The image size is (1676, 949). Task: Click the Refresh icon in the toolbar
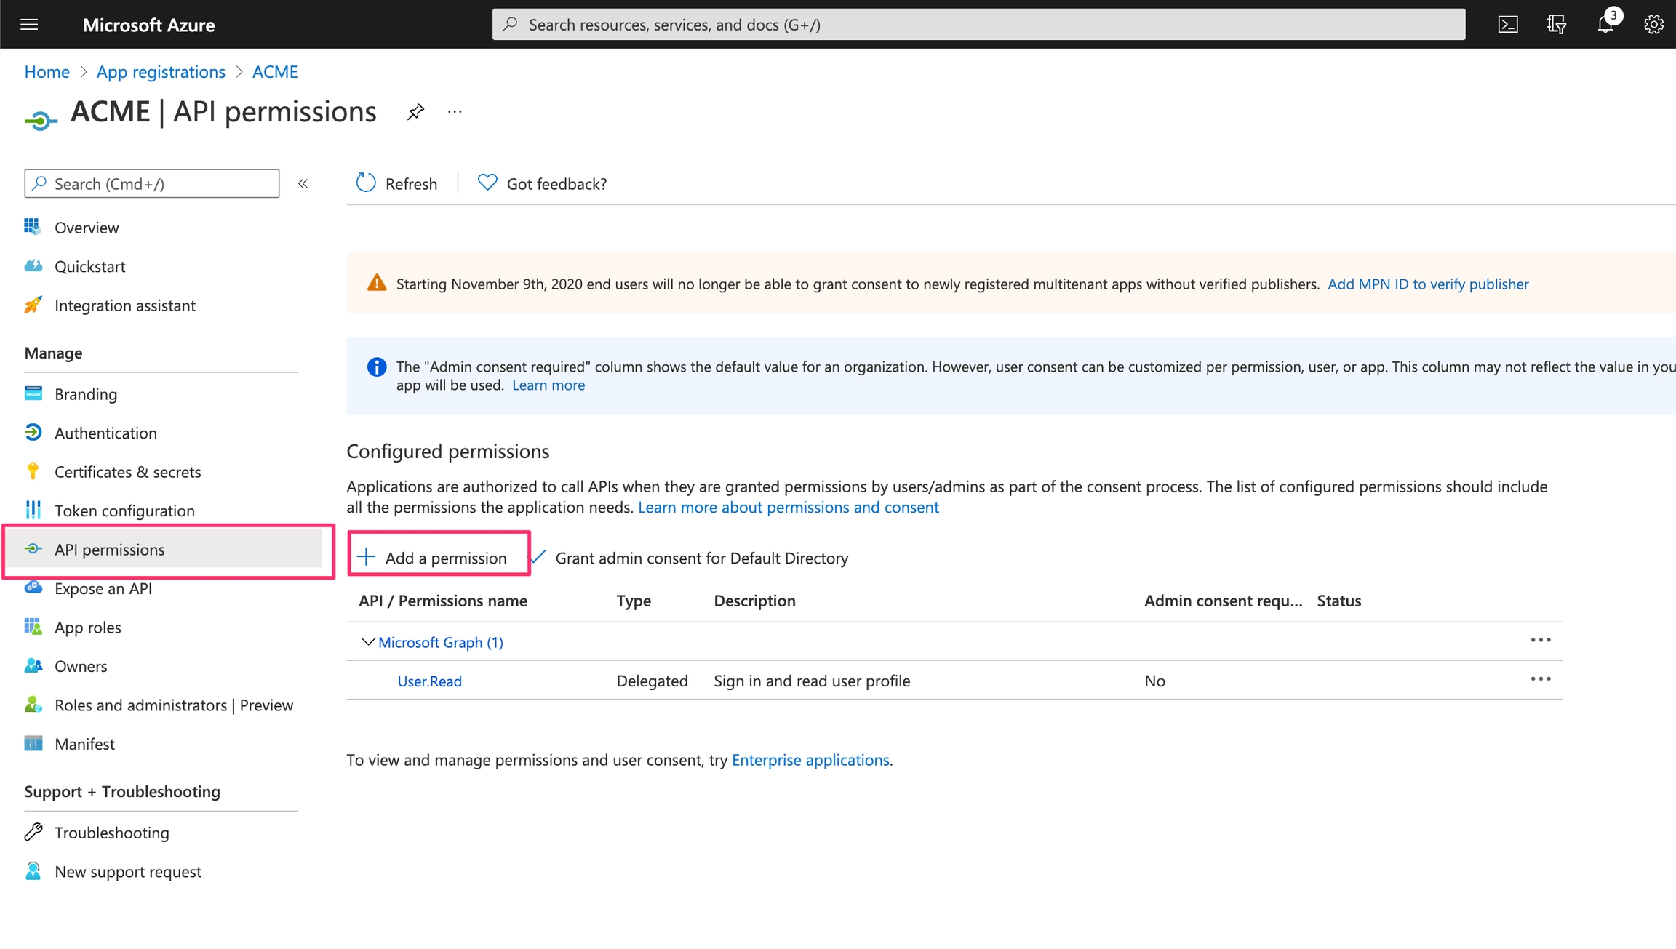(x=366, y=183)
